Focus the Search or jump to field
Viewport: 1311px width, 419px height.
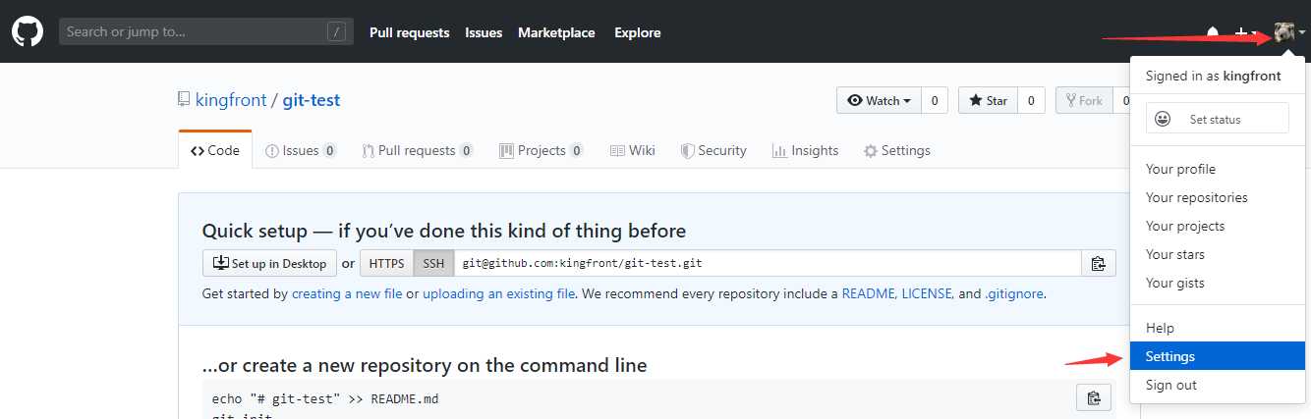pyautogui.click(x=205, y=31)
